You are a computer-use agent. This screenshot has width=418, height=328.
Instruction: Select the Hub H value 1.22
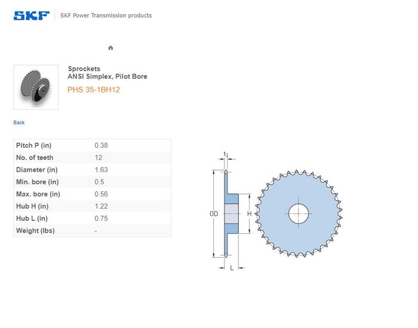tap(101, 206)
